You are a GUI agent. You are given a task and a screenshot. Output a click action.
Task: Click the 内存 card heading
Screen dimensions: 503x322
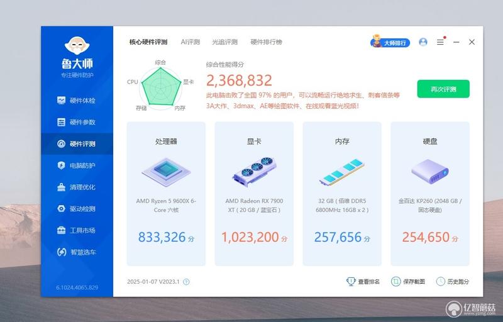(342, 142)
